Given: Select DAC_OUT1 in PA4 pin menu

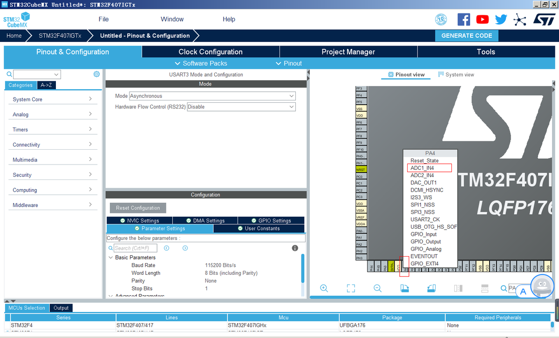Looking at the screenshot, I should coord(423,183).
